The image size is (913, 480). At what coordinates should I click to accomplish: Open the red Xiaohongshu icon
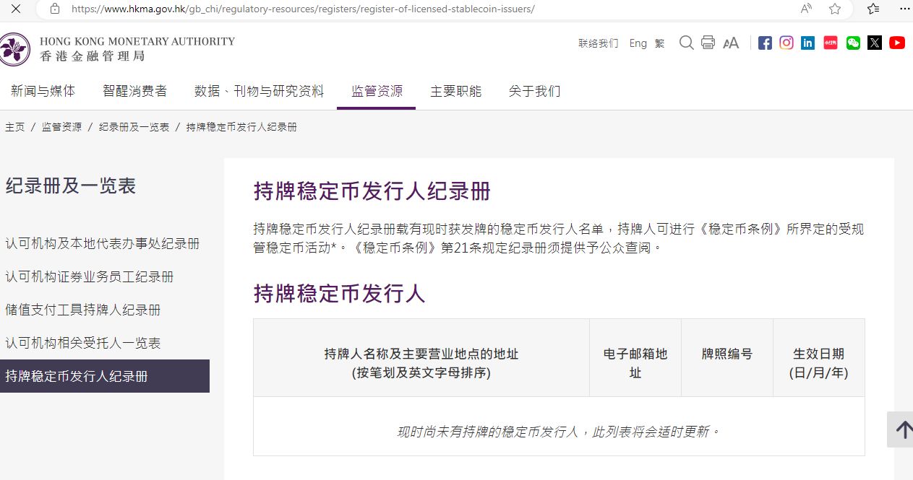pos(831,43)
